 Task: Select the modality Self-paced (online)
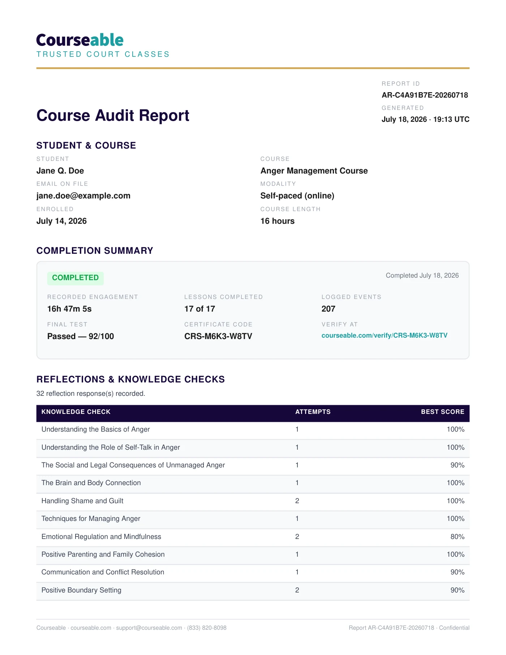tap(297, 196)
